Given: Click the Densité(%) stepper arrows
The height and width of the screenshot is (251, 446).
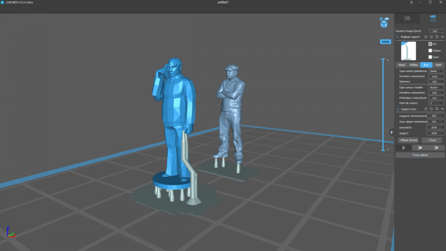Looking at the screenshot, I should 442,128.
